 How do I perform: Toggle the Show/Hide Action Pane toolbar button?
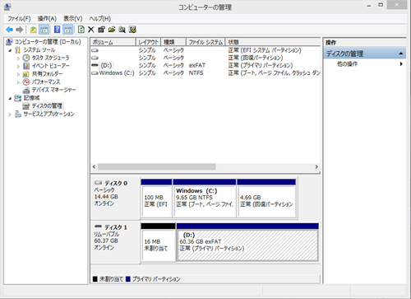(x=67, y=30)
